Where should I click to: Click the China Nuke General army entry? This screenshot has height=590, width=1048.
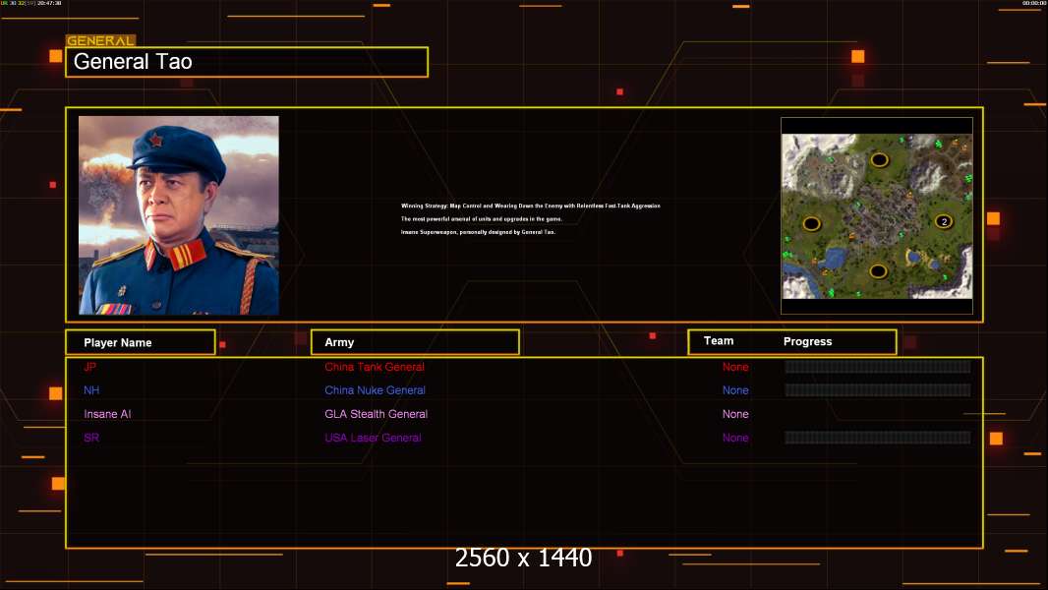pyautogui.click(x=375, y=390)
